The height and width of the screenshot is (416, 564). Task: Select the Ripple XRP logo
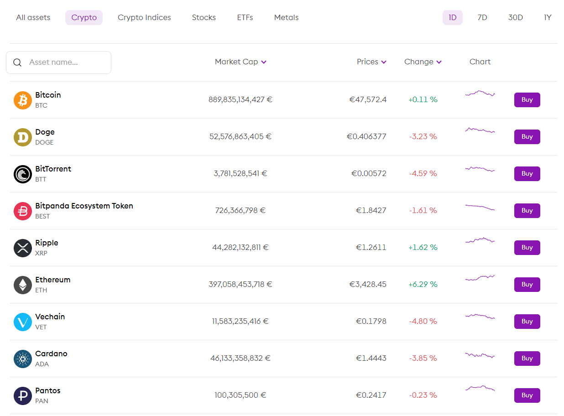(22, 248)
